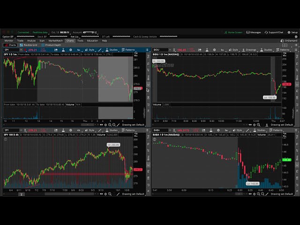
Task: Click share icon in BABA chart toolbar
Action: point(203,130)
